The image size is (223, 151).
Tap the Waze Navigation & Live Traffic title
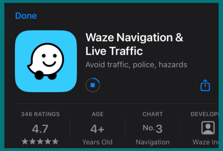134,44
